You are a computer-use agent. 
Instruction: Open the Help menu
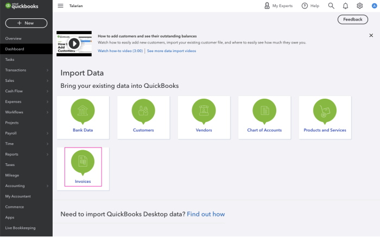click(311, 5)
